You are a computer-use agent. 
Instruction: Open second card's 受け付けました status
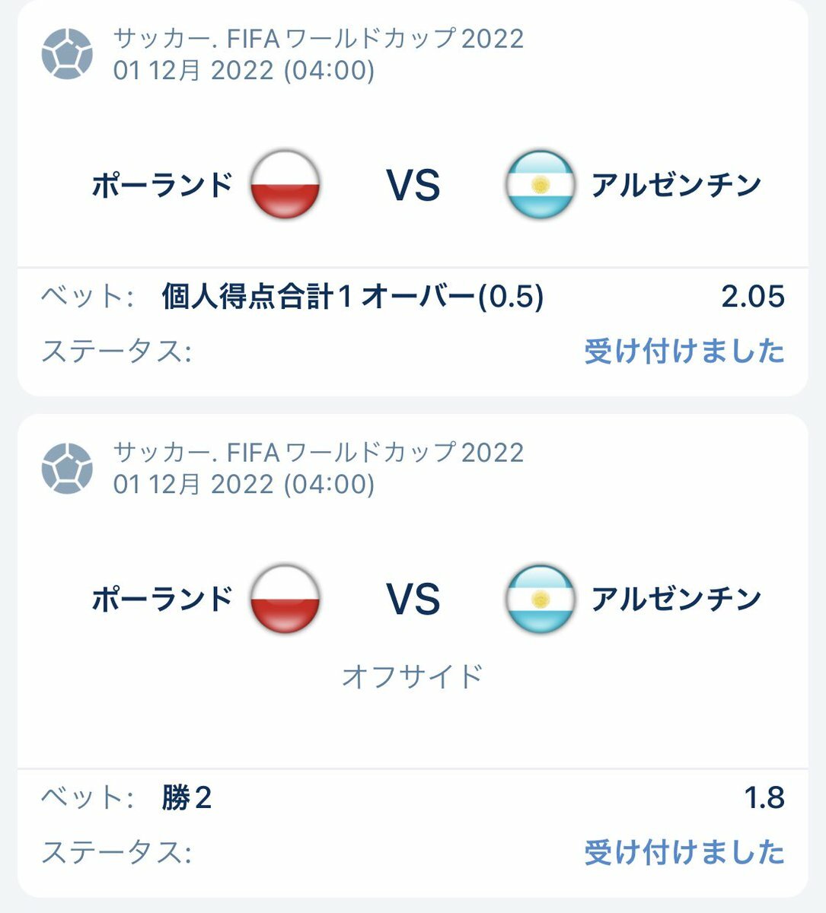click(x=684, y=852)
